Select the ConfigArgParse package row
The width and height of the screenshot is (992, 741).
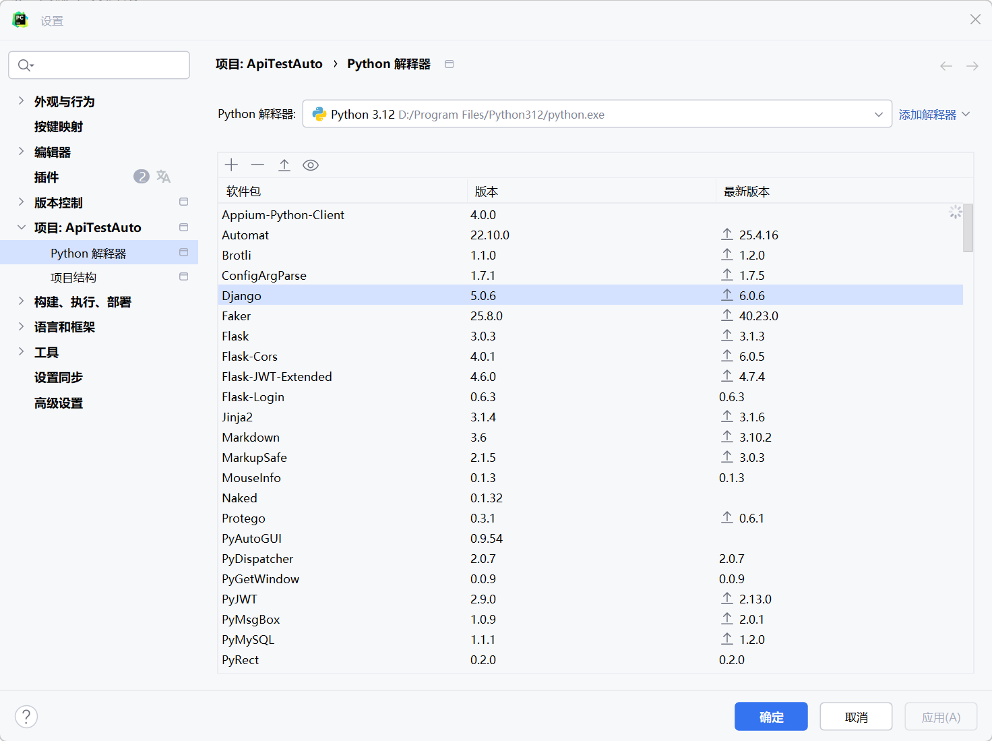pyautogui.click(x=590, y=275)
